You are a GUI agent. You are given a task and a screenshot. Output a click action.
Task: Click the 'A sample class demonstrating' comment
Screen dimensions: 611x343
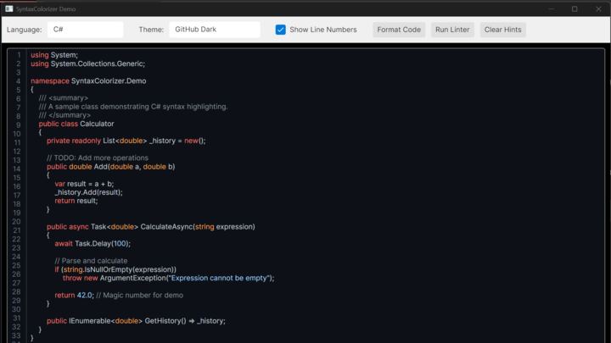(93, 107)
